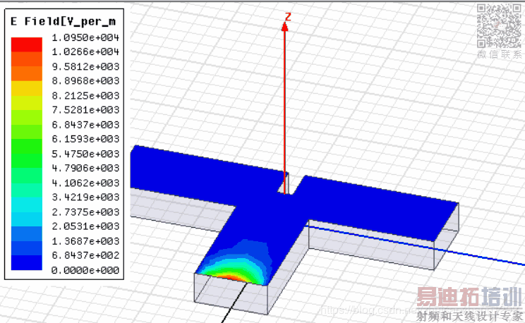525x323 pixels.
Task: Select legend value 4.1062e+003
Action: (x=85, y=183)
